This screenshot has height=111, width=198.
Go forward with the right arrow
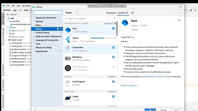[180, 13]
